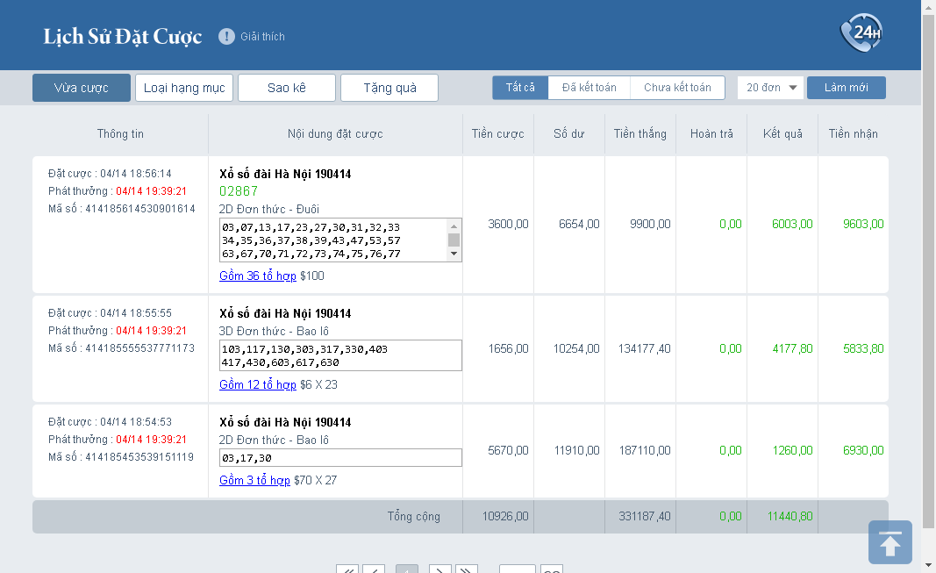Image resolution: width=936 pixels, height=573 pixels.
Task: Open the Gồm 12 tổ hợp link
Action: tap(257, 384)
